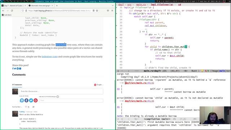This screenshot has height=130, width=231.
Task: Open the Sort by Best dropdown
Action: tap(17, 107)
